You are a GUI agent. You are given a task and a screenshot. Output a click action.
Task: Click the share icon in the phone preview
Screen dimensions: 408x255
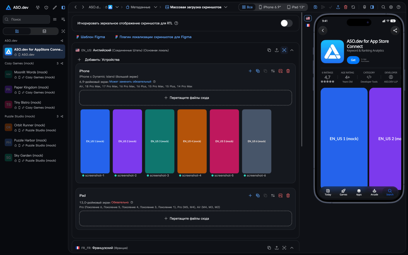(x=395, y=30)
